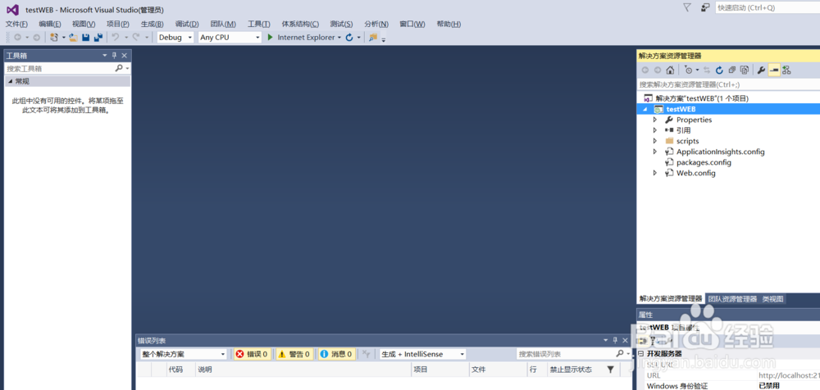Sort error list by the 代码 column header
Screen dimensions: 820x390
[180, 370]
